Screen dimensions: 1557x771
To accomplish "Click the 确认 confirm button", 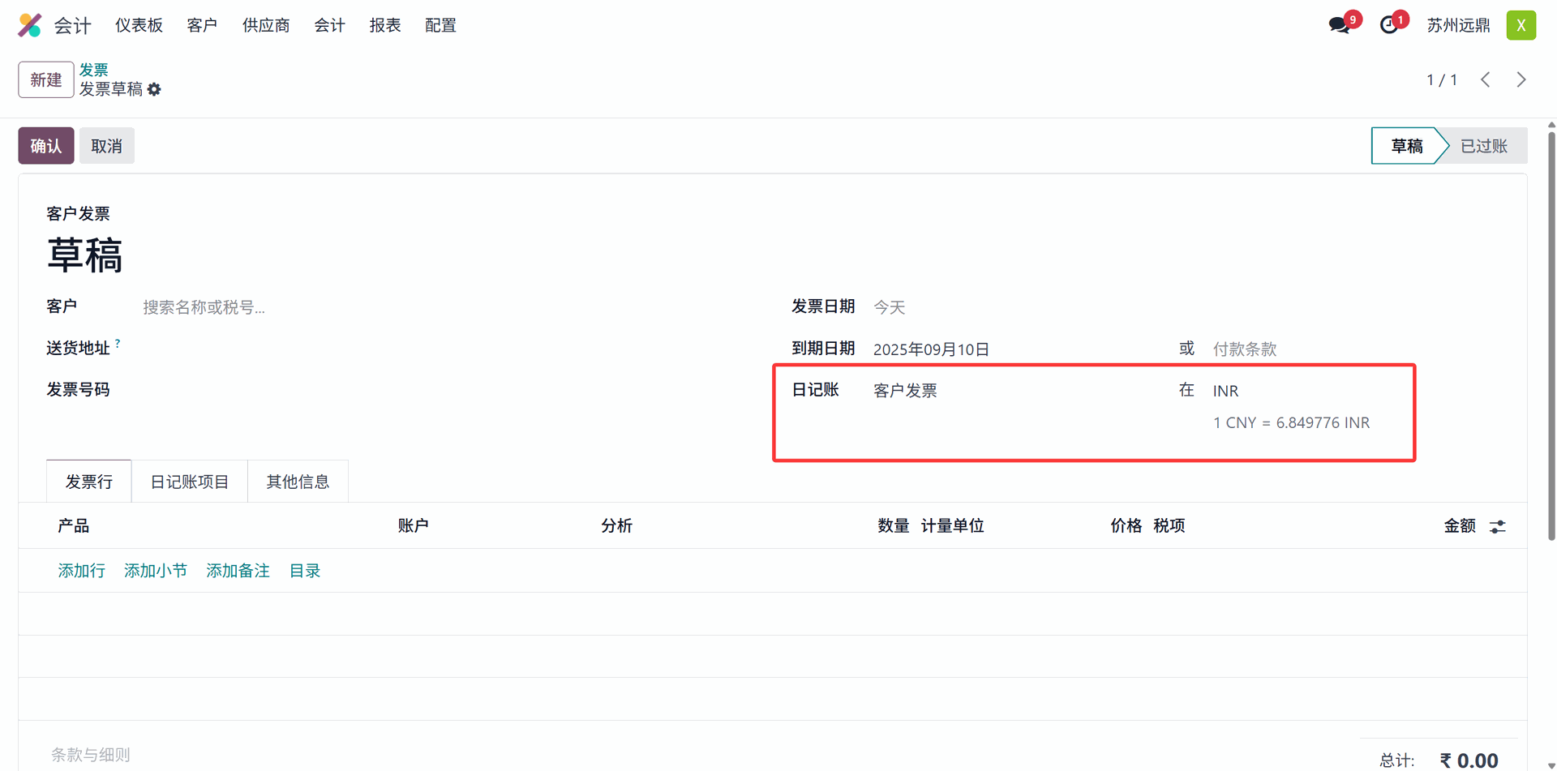I will (46, 146).
